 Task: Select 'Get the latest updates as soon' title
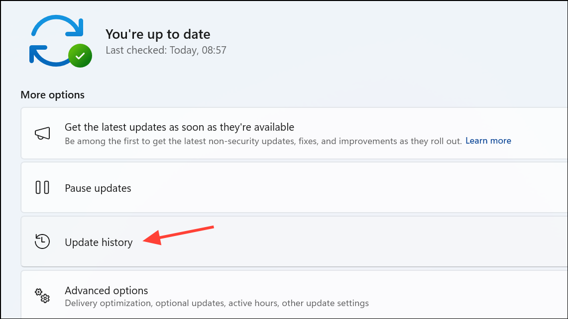coord(179,127)
